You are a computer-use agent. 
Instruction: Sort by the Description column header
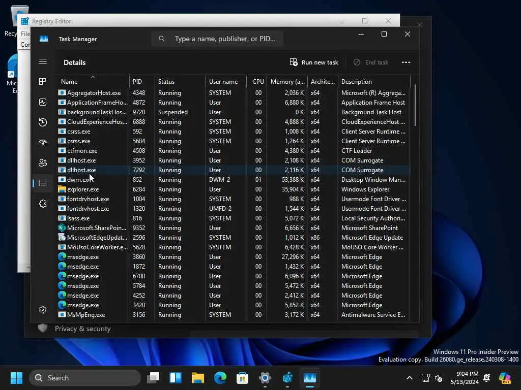pyautogui.click(x=374, y=82)
